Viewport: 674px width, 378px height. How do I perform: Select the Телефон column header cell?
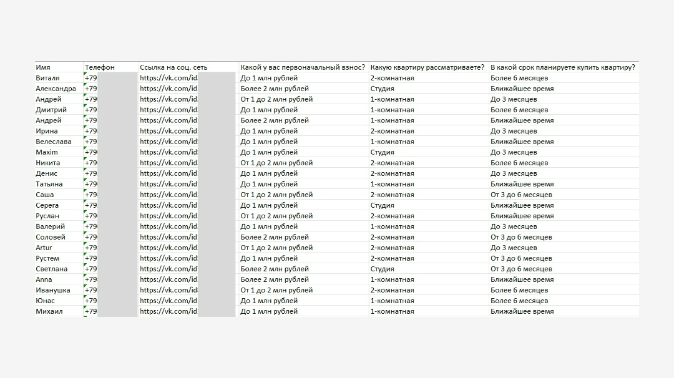pyautogui.click(x=100, y=67)
